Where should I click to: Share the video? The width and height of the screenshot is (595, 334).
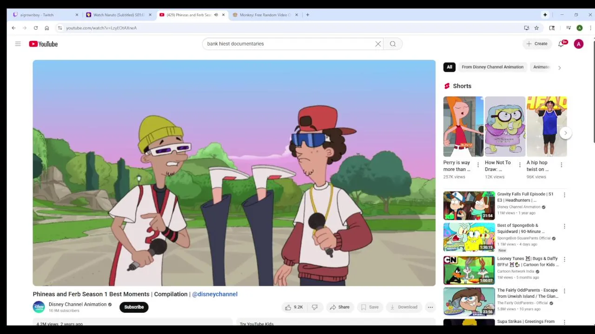(339, 307)
